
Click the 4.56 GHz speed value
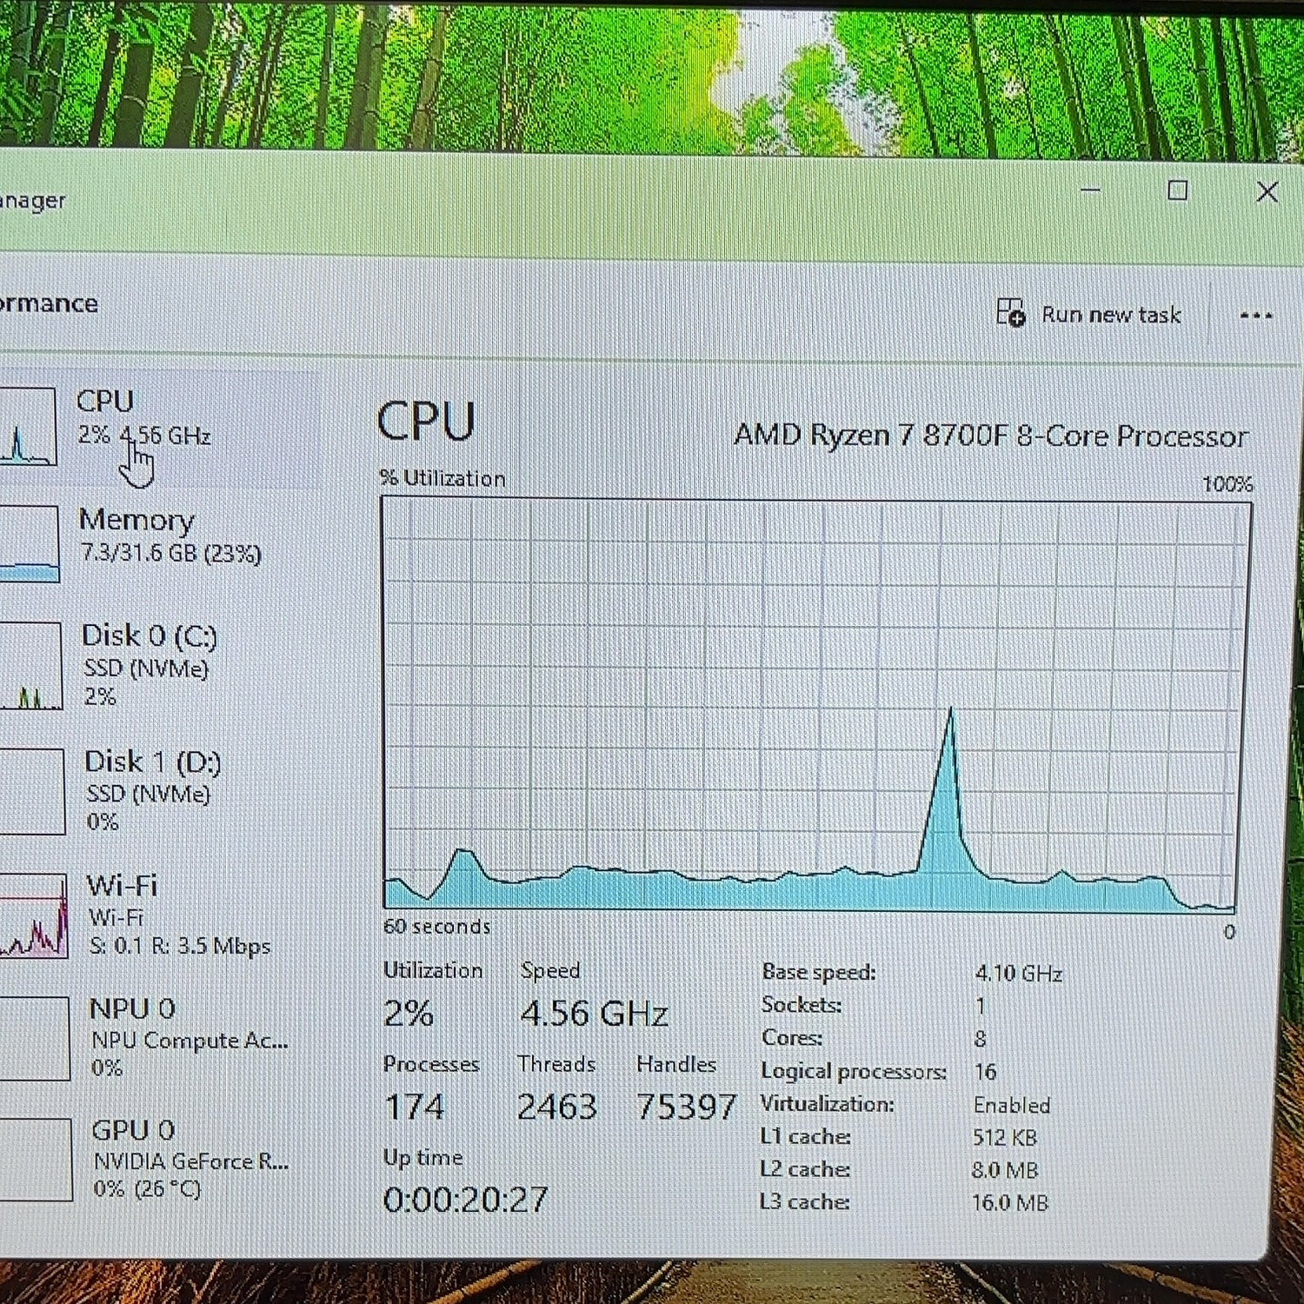tap(595, 1014)
